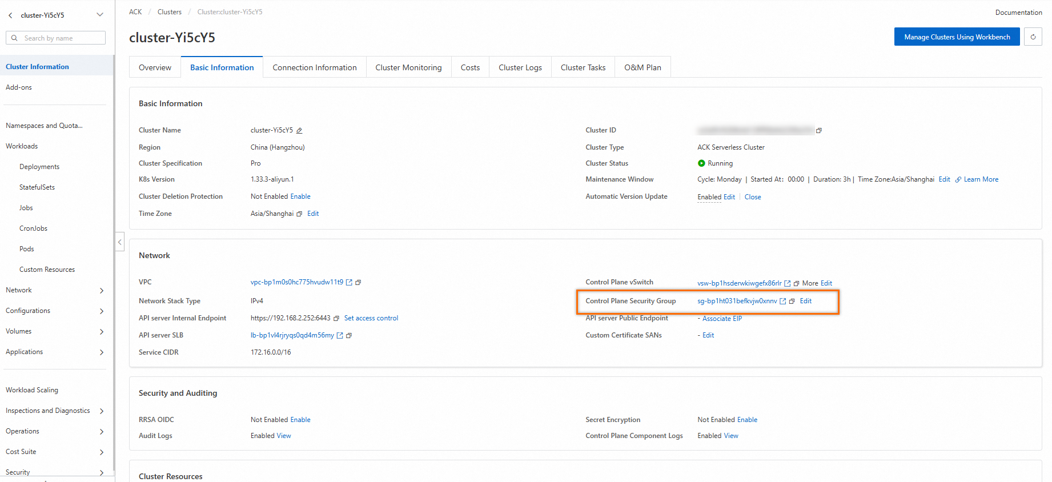1052x482 pixels.
Task: View Control Plane Component Logs
Action: [731, 436]
